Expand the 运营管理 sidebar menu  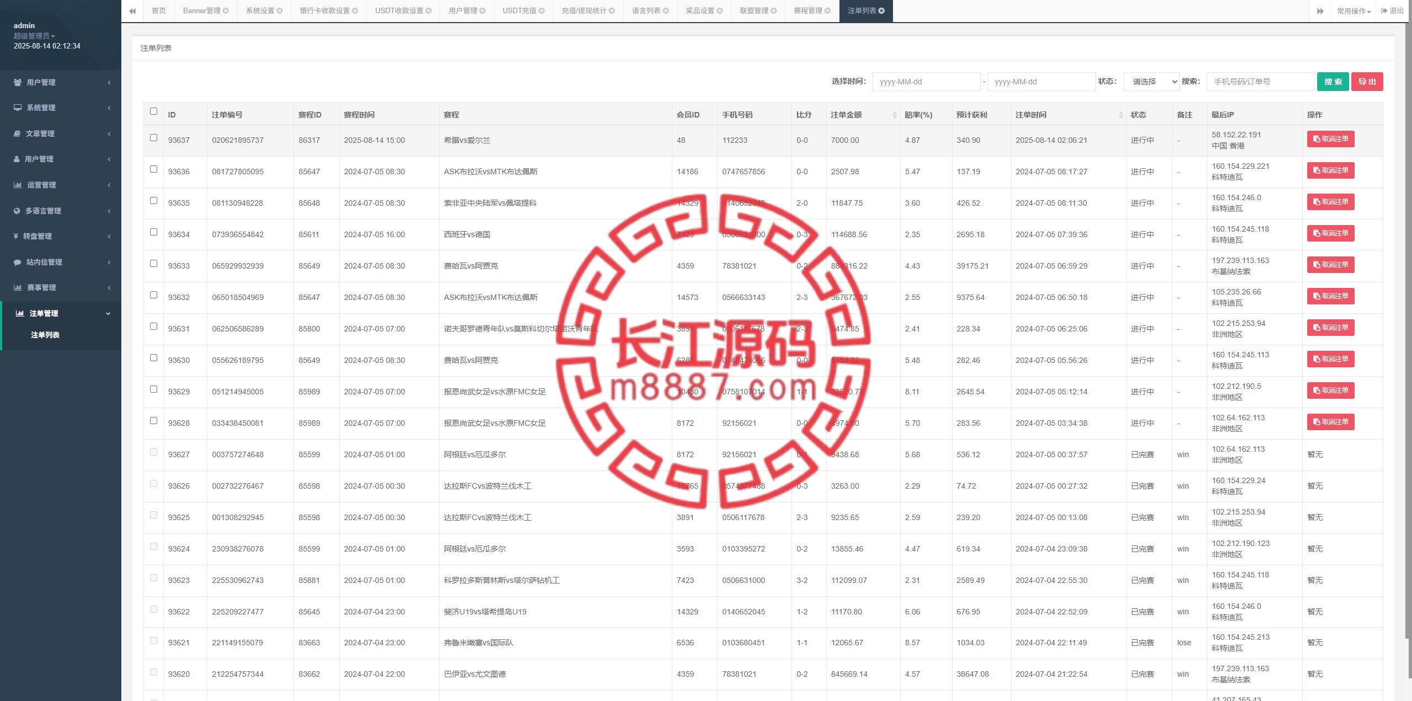coord(61,185)
